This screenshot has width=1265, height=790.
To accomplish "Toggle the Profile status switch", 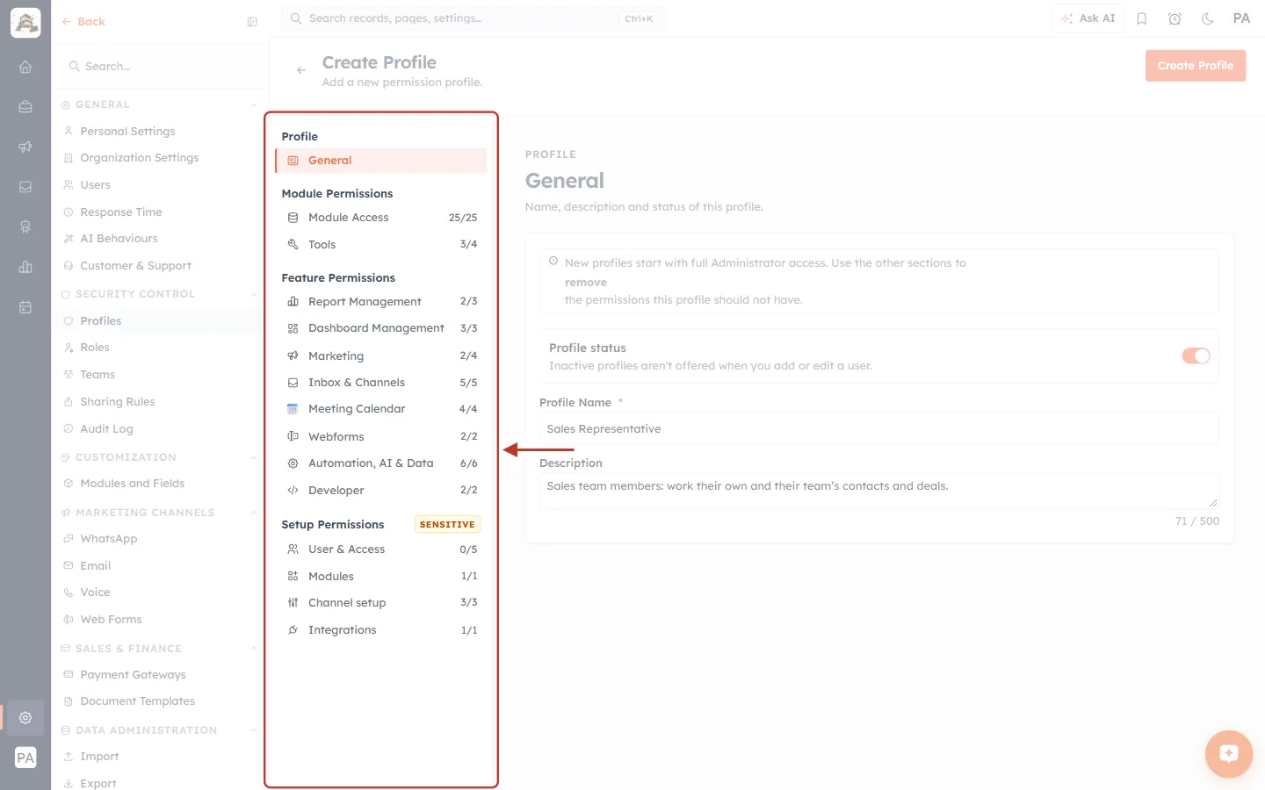I will [x=1196, y=355].
